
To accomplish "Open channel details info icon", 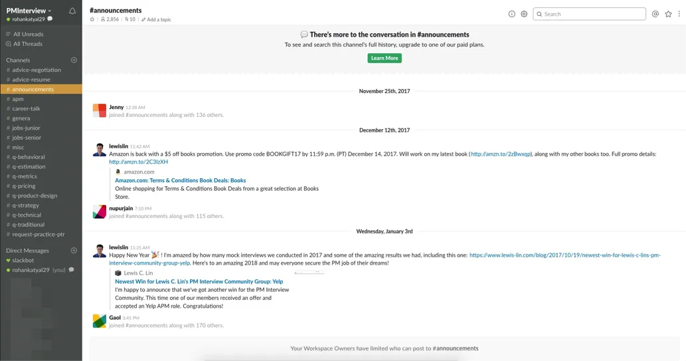I will pos(511,14).
